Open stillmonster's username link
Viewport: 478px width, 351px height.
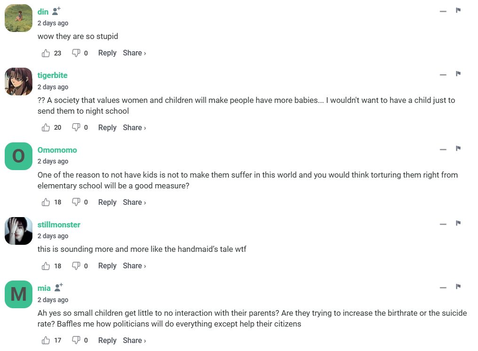coord(59,225)
